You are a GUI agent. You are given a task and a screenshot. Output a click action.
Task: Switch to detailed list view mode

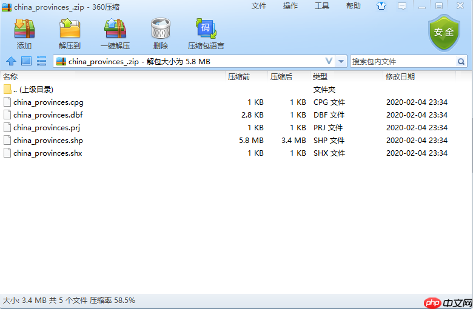pos(41,61)
